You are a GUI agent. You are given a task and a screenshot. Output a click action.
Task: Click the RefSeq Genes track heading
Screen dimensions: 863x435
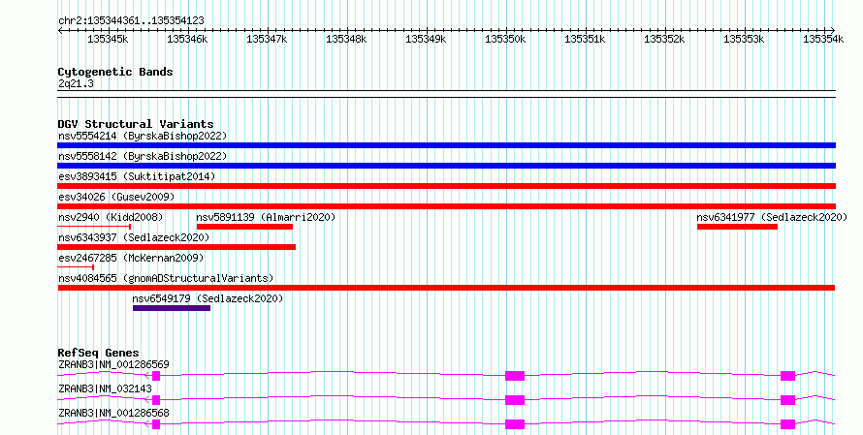[x=99, y=353]
